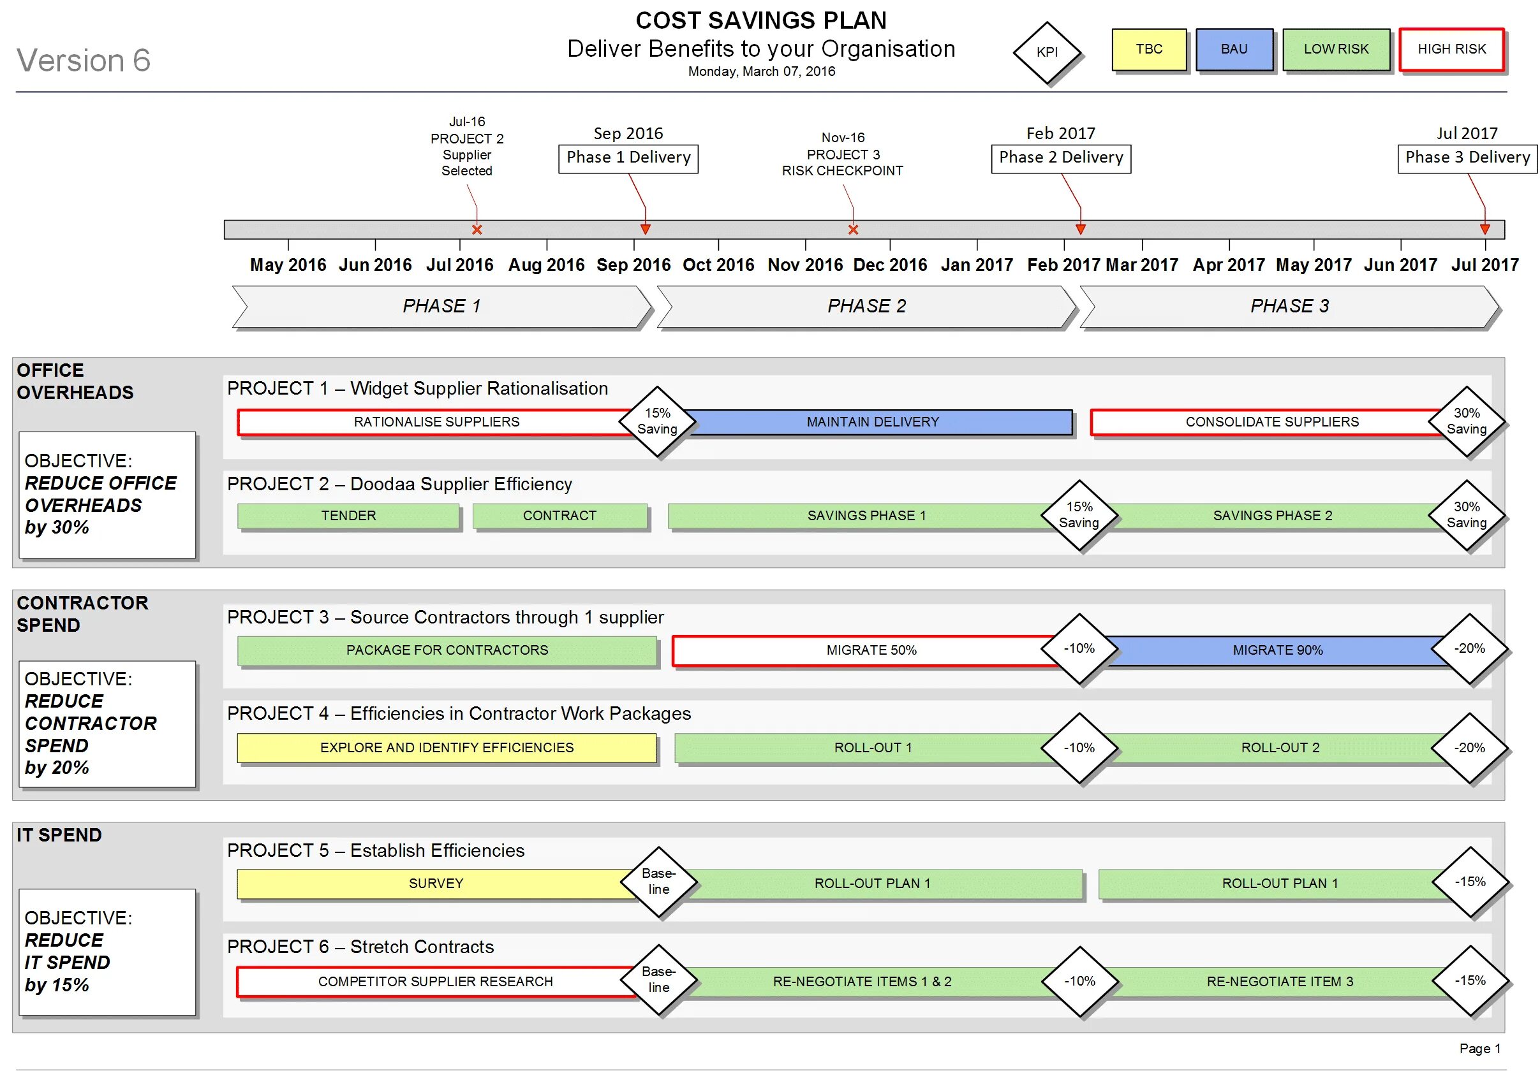This screenshot has height=1071, width=1540.
Task: Select the MIGRATE 90% blue bar
Action: pos(1277,650)
